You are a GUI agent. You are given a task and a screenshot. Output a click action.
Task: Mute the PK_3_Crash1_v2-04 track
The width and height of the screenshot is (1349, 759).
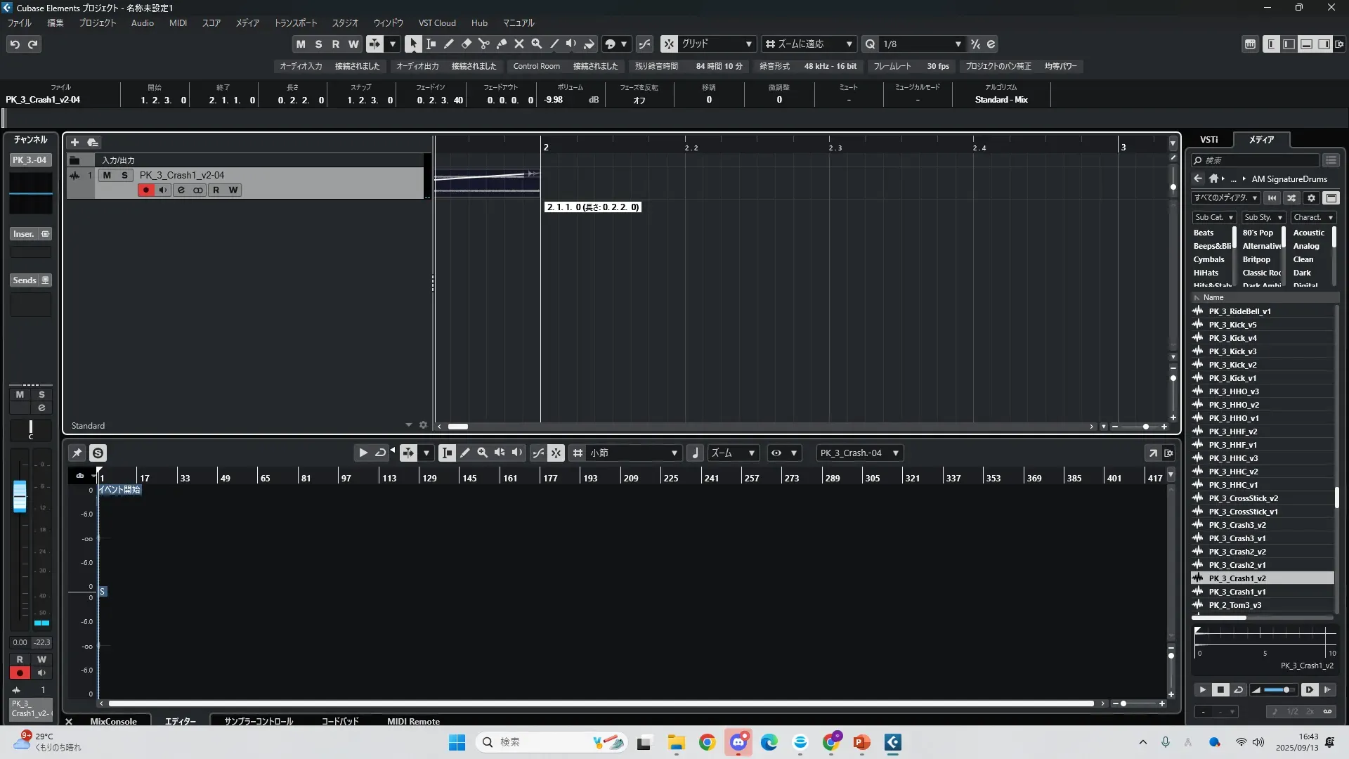tap(107, 175)
